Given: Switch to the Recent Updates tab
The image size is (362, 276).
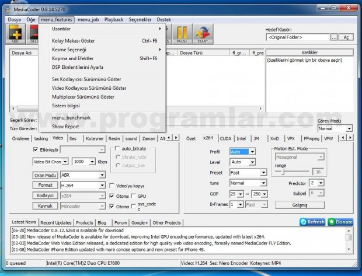Looking at the screenshot, I should [x=56, y=223].
